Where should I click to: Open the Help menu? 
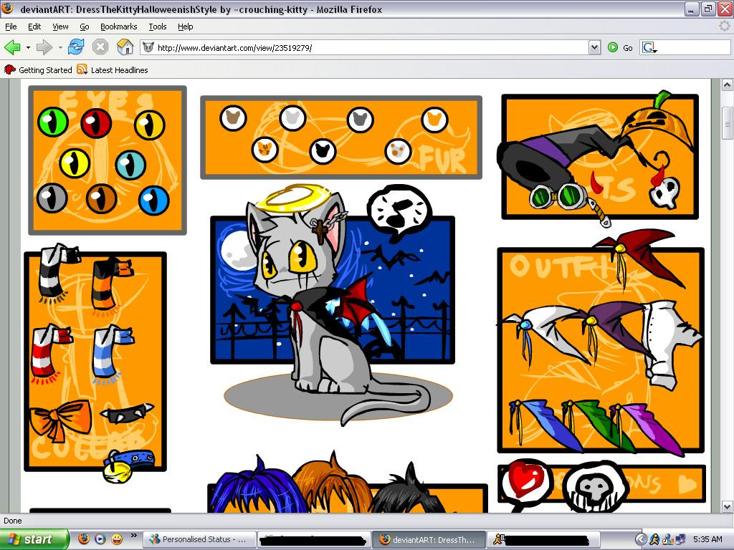tap(186, 26)
